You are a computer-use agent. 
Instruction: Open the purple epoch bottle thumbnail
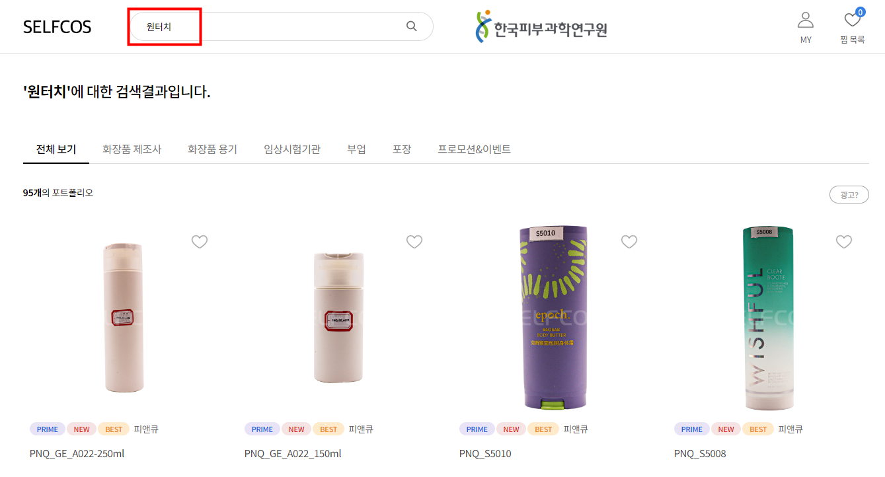click(x=553, y=318)
